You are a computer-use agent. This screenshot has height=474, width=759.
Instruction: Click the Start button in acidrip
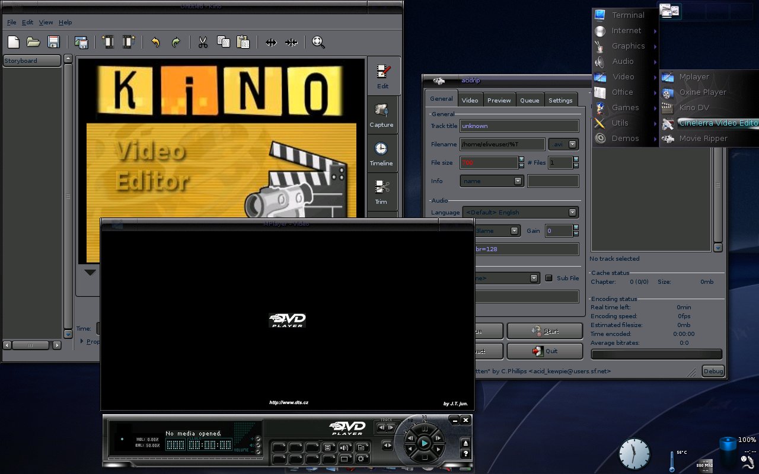point(544,331)
